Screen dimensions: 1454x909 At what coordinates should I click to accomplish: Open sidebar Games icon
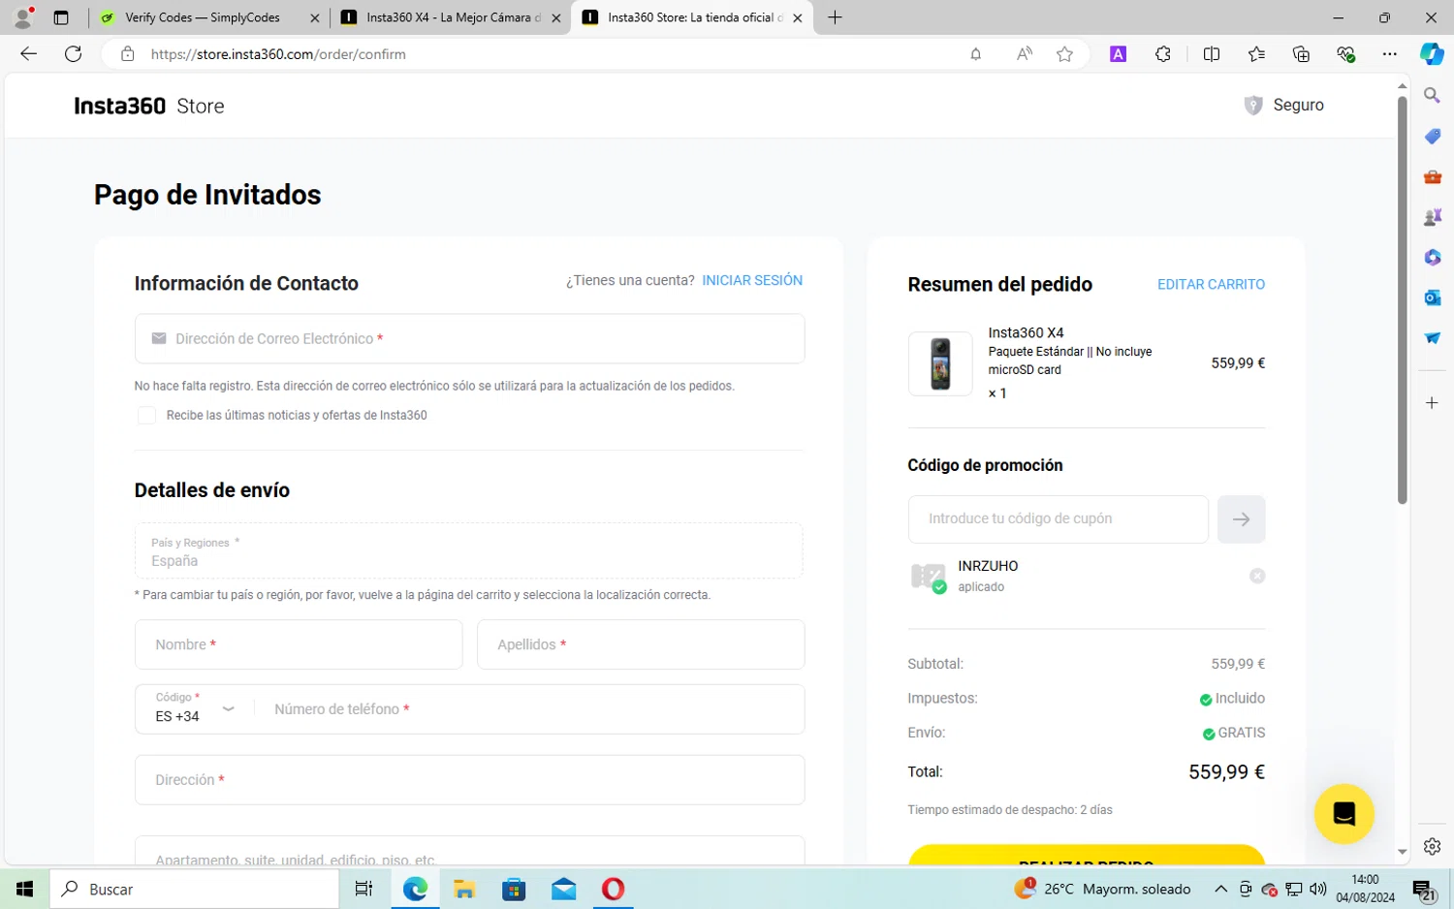[1432, 217]
